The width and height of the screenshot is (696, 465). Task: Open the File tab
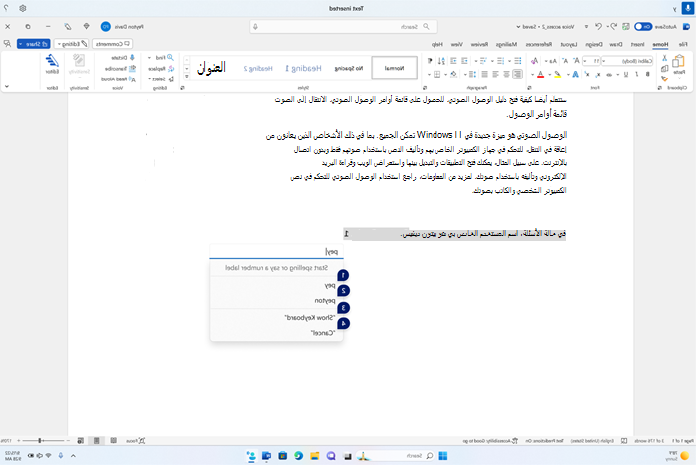(683, 44)
